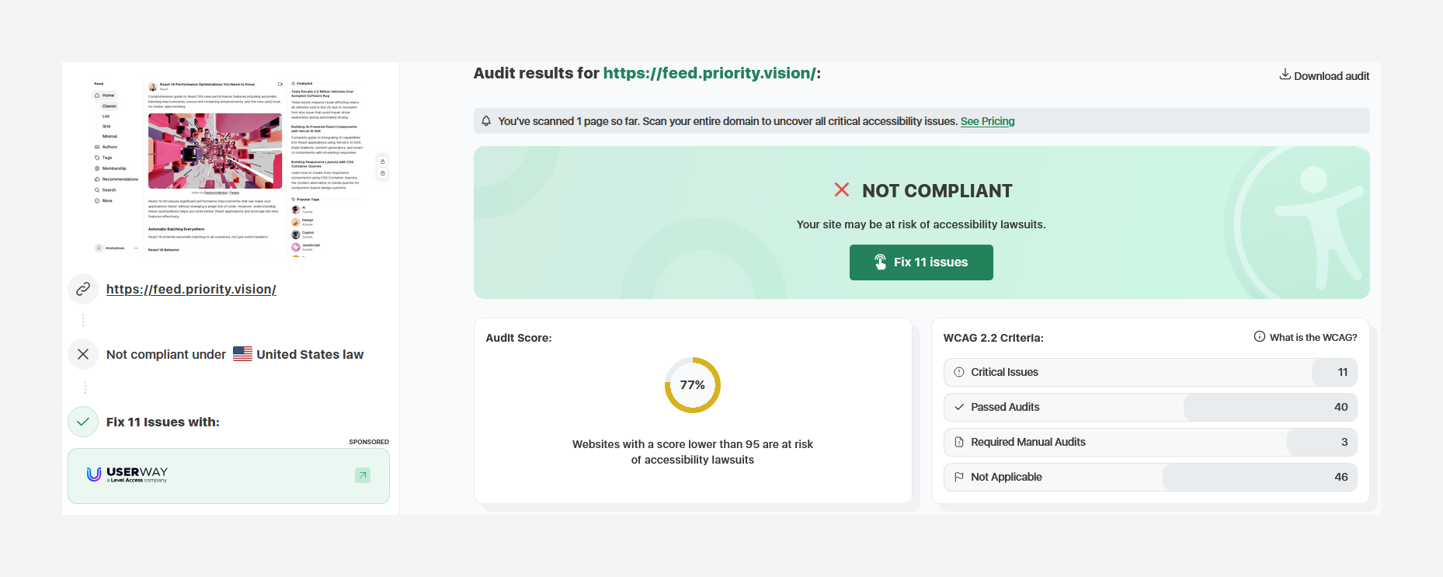Click the audited URL in results heading

point(709,73)
